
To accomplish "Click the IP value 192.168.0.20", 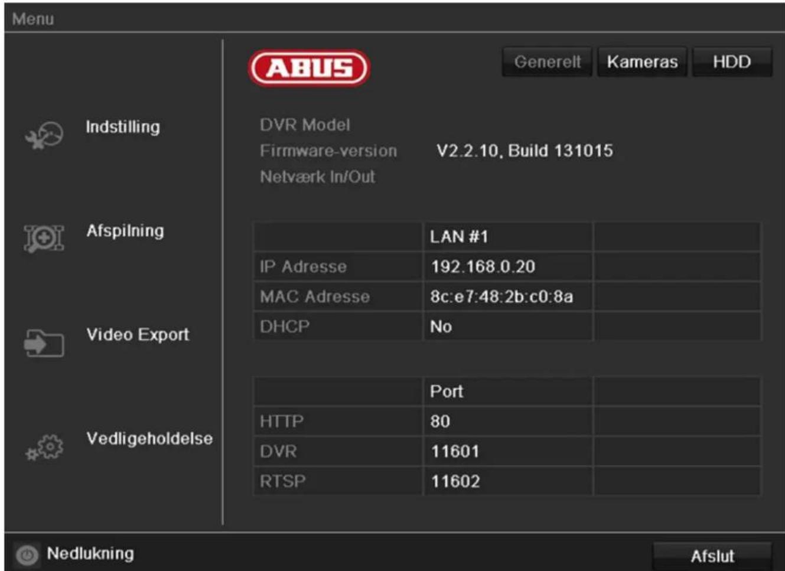I will click(x=483, y=267).
